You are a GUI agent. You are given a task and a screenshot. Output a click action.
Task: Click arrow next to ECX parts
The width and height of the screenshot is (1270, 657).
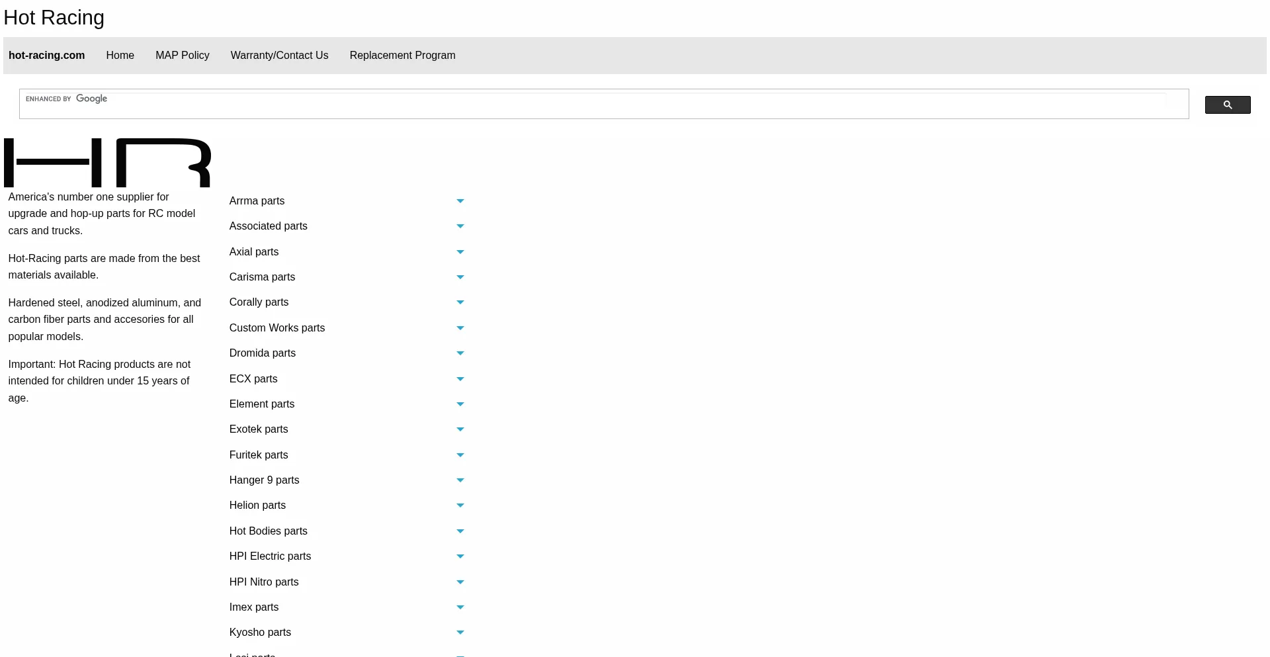[x=460, y=379]
